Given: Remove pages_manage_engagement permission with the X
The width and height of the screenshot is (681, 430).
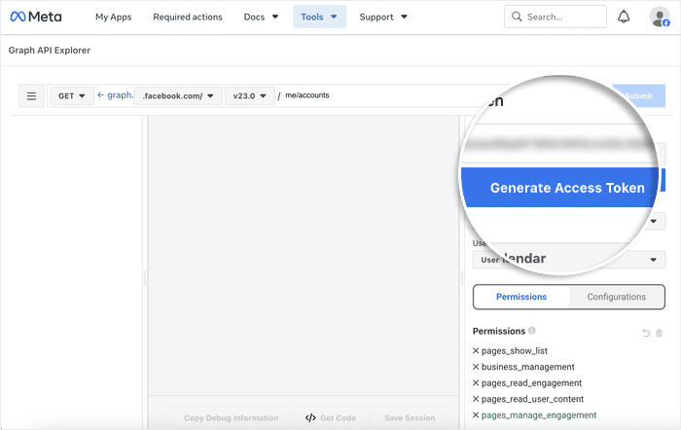Looking at the screenshot, I should [476, 414].
